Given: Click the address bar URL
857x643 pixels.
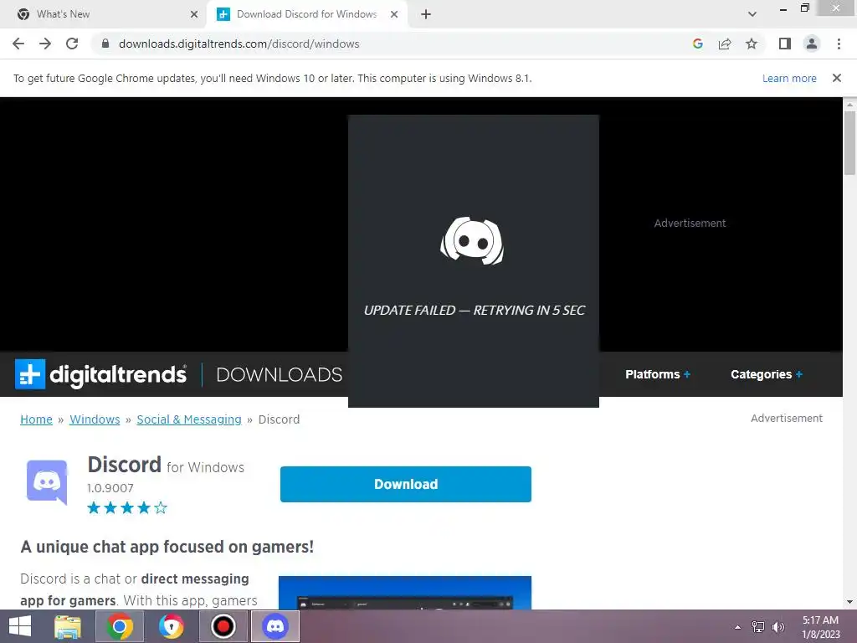Looking at the screenshot, I should [239, 44].
